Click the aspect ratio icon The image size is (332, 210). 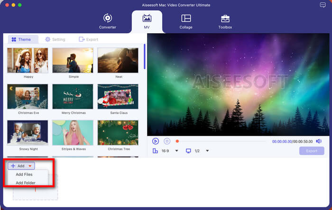coord(155,151)
